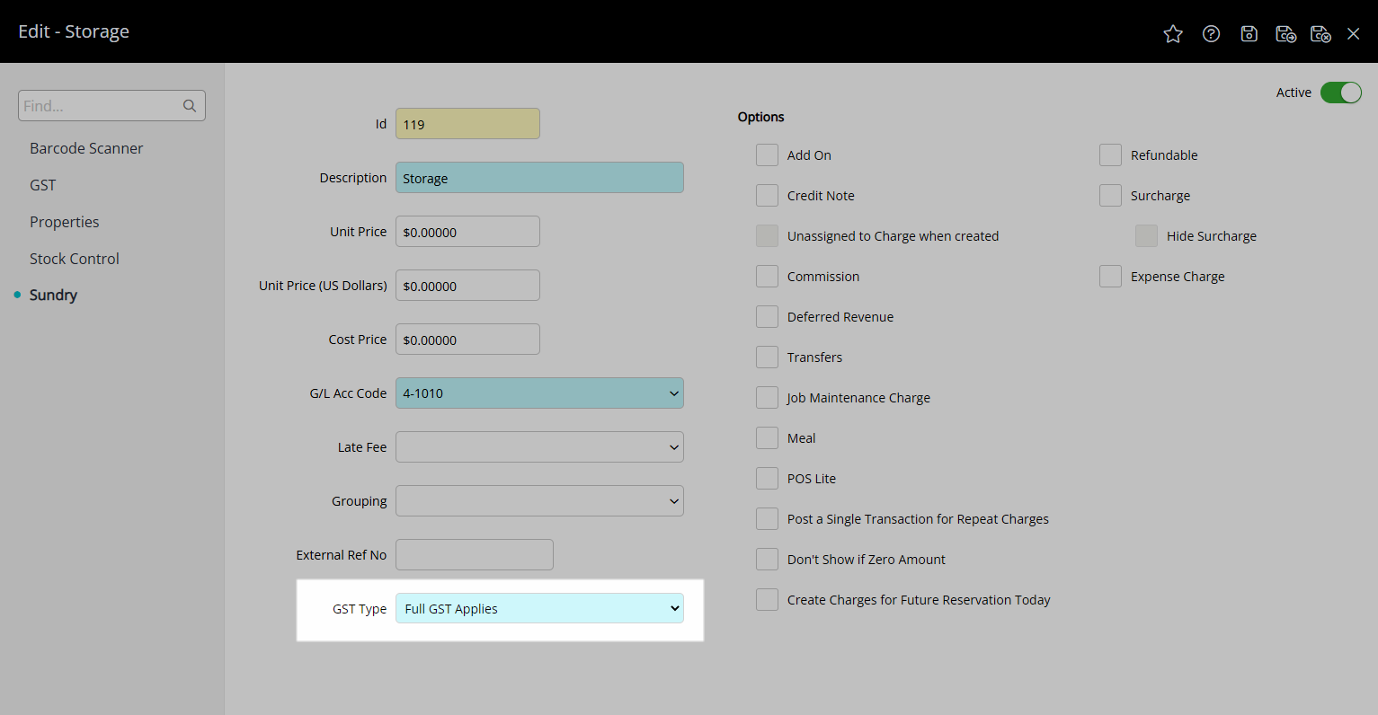Open the help question mark icon
The width and height of the screenshot is (1378, 715).
click(1212, 34)
